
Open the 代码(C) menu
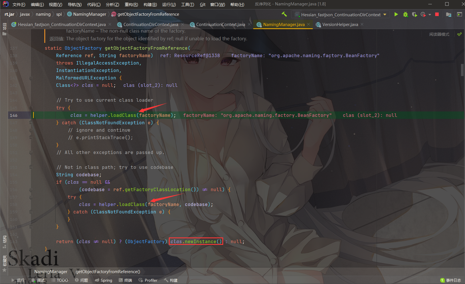(94, 5)
